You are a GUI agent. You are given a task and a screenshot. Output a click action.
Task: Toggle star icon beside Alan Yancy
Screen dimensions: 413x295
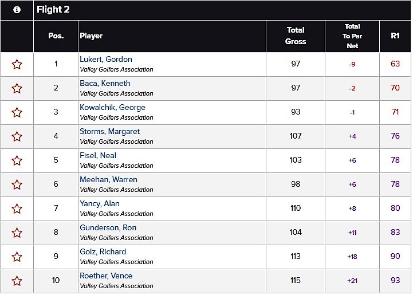[x=17, y=209]
